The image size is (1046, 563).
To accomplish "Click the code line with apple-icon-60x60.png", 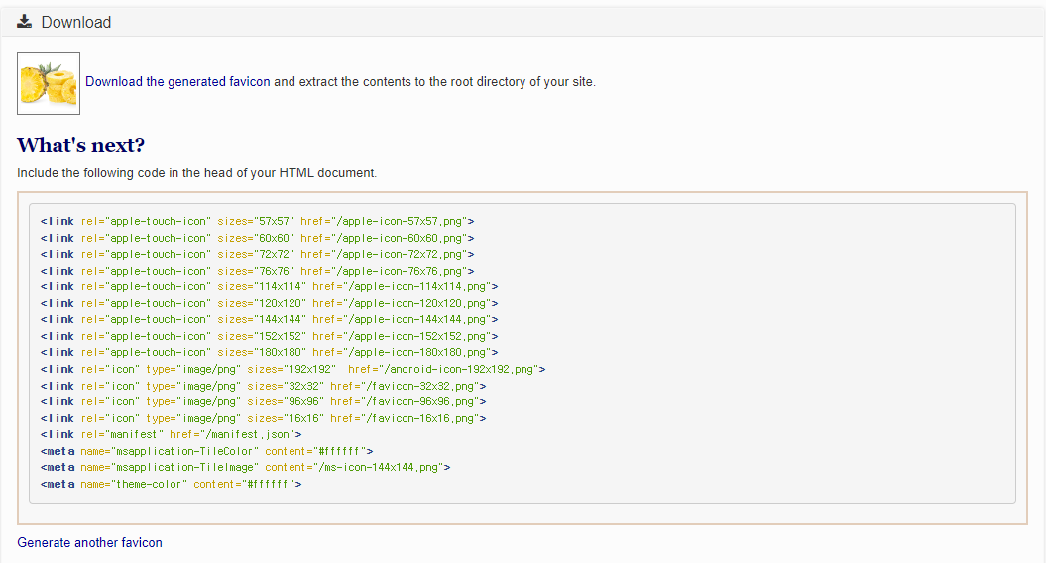I will tap(258, 238).
